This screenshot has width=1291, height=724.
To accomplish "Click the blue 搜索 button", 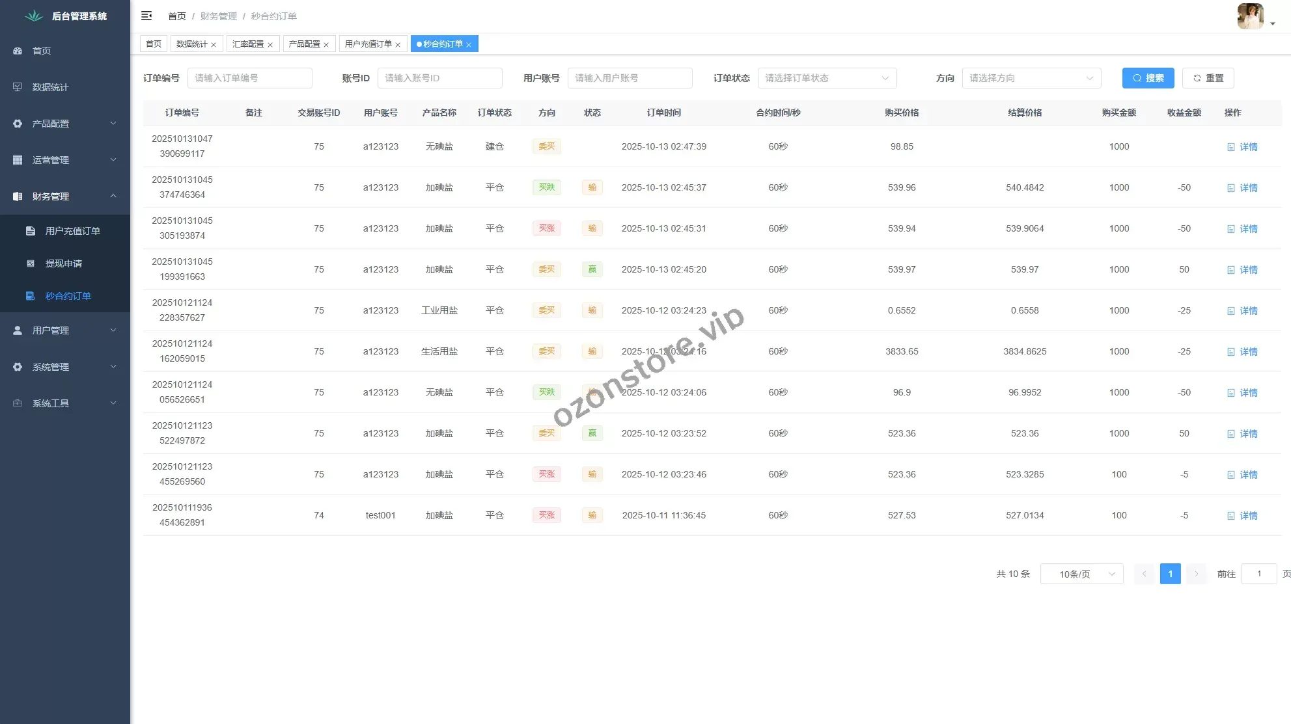I will [x=1148, y=78].
